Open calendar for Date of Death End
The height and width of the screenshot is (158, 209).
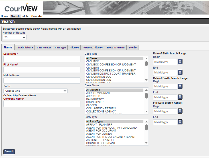180,97
